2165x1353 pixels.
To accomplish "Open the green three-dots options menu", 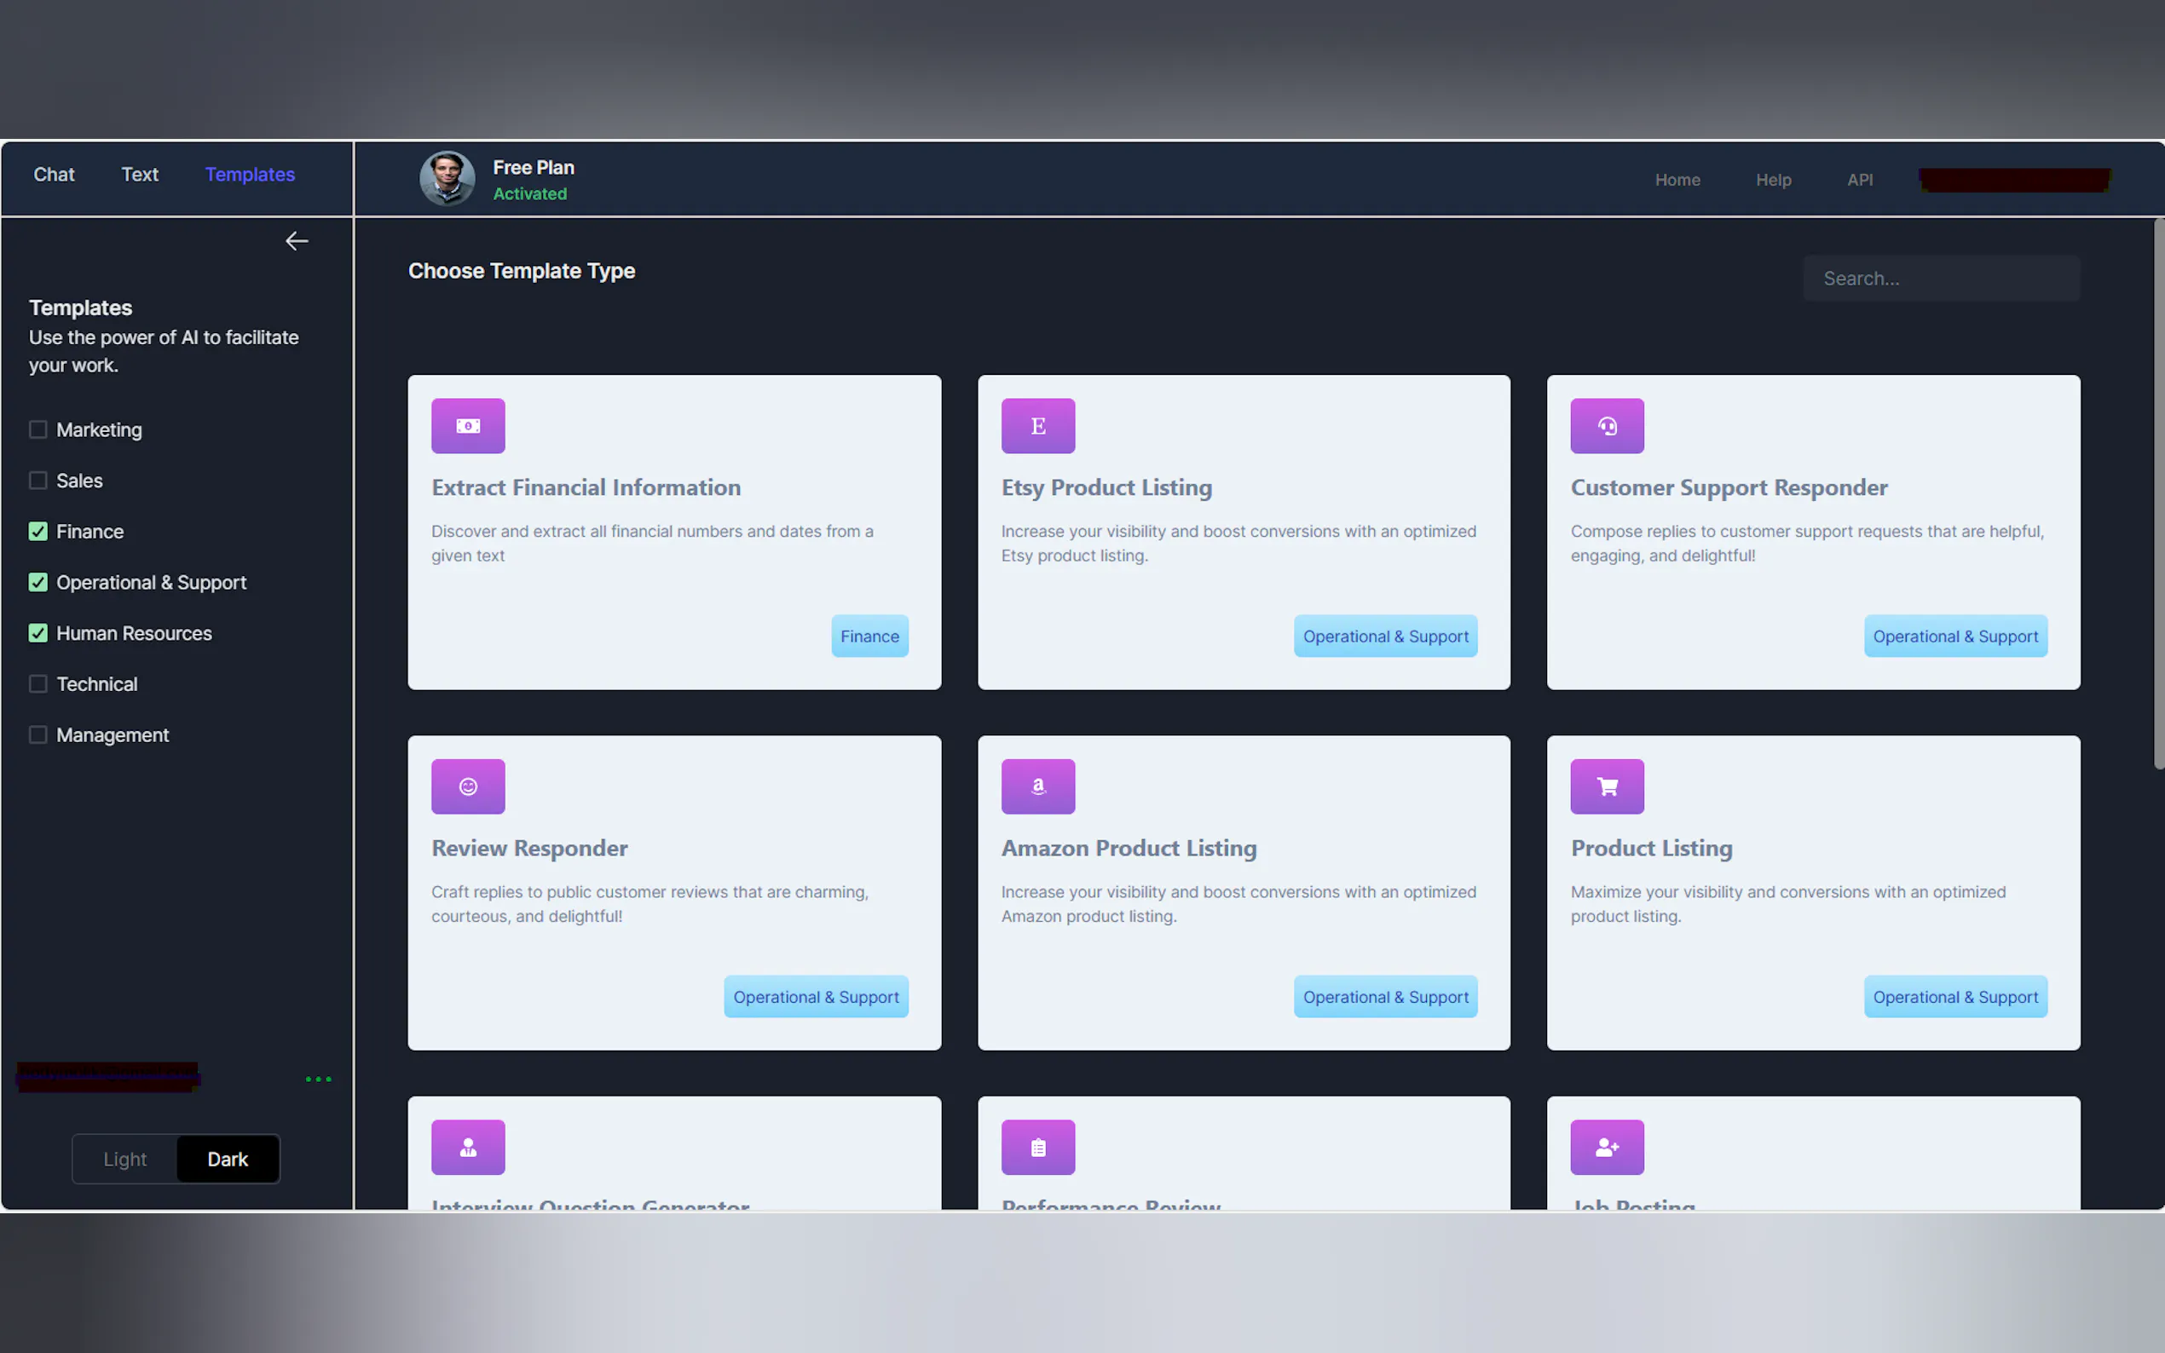I will point(318,1080).
